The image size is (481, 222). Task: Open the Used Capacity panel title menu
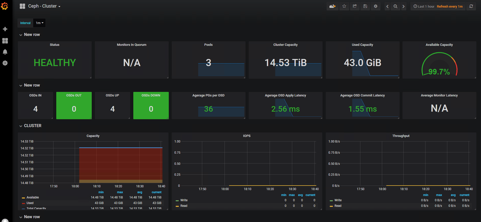(x=362, y=45)
